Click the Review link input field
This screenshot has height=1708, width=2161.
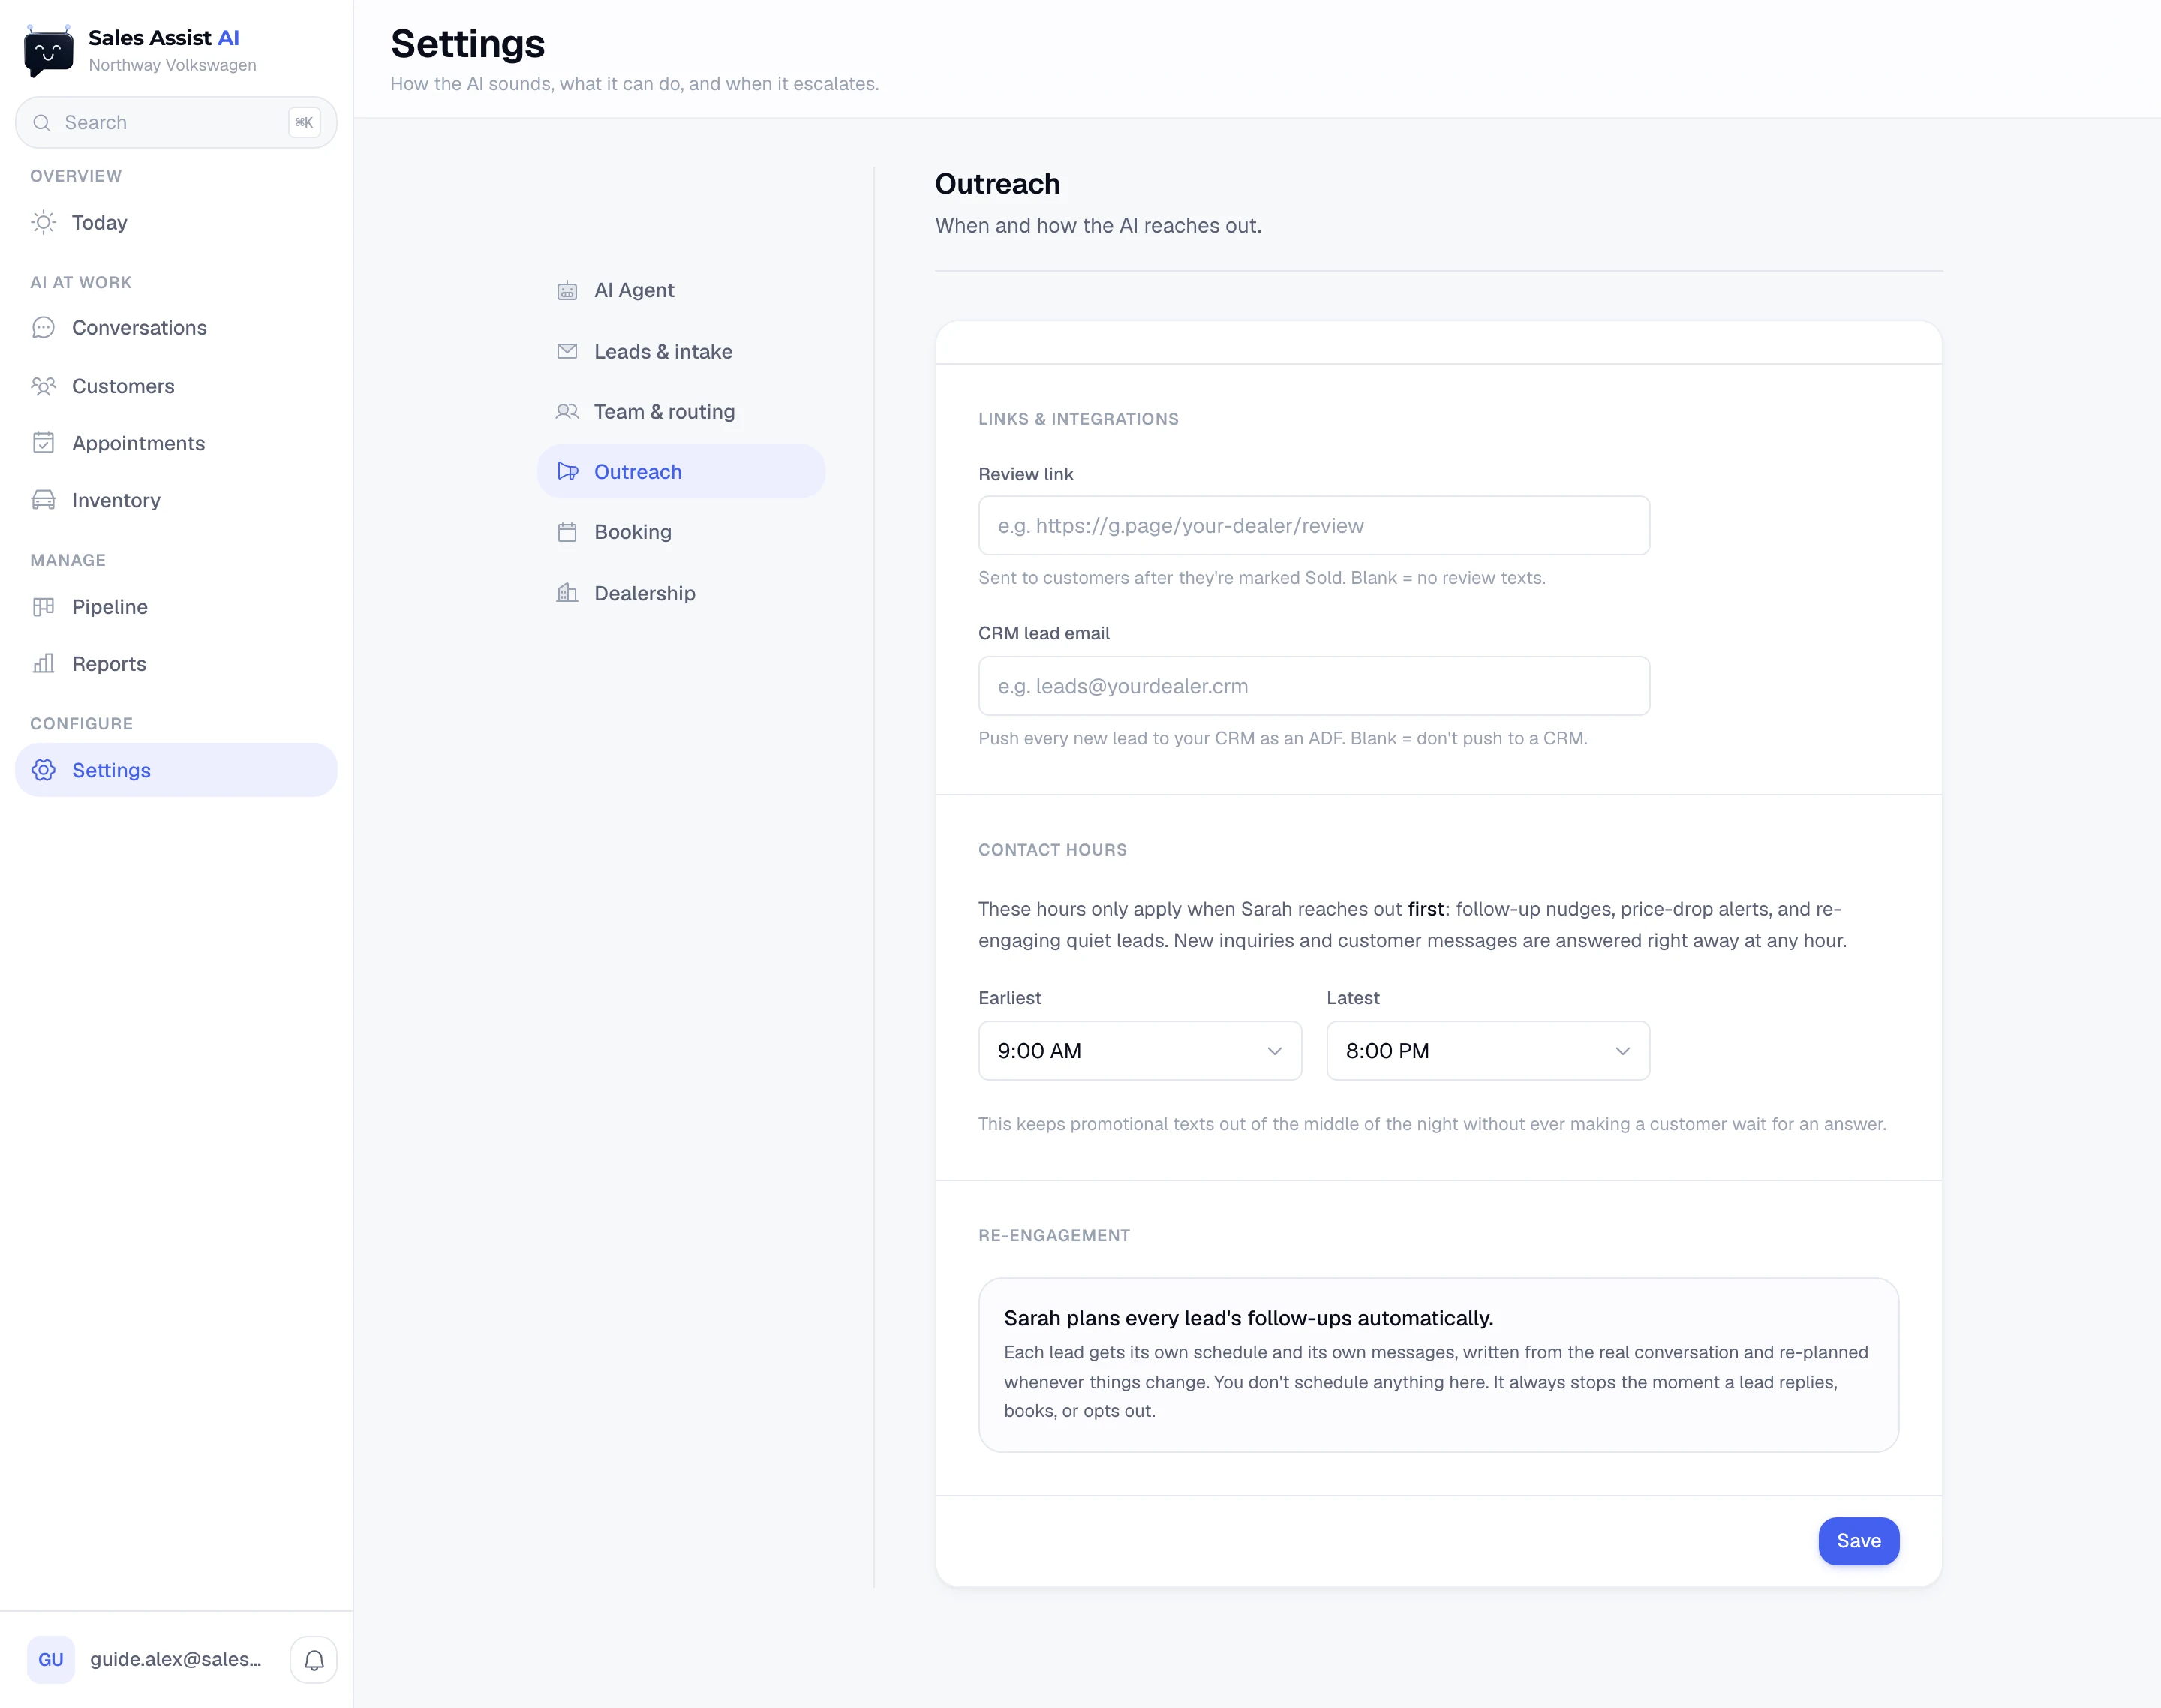point(1313,525)
